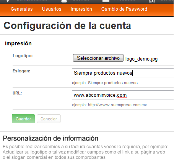This screenshot has height=160, width=174.
Task: Go to Cambio de Password
Action: [x=124, y=9]
